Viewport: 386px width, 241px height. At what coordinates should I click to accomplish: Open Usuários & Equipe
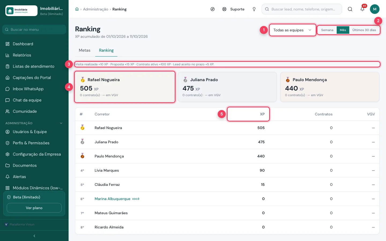(34, 132)
